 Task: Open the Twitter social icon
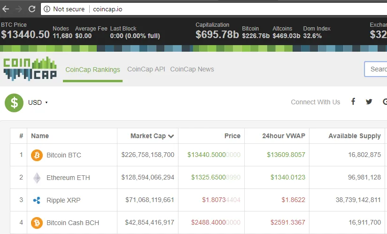pyautogui.click(x=369, y=101)
